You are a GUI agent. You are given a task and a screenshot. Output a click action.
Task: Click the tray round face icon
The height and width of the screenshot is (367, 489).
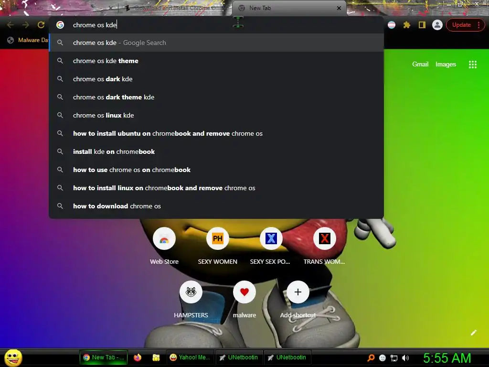383,358
